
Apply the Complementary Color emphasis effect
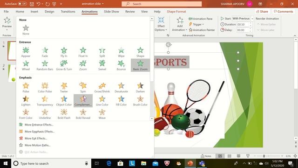[x=83, y=101]
